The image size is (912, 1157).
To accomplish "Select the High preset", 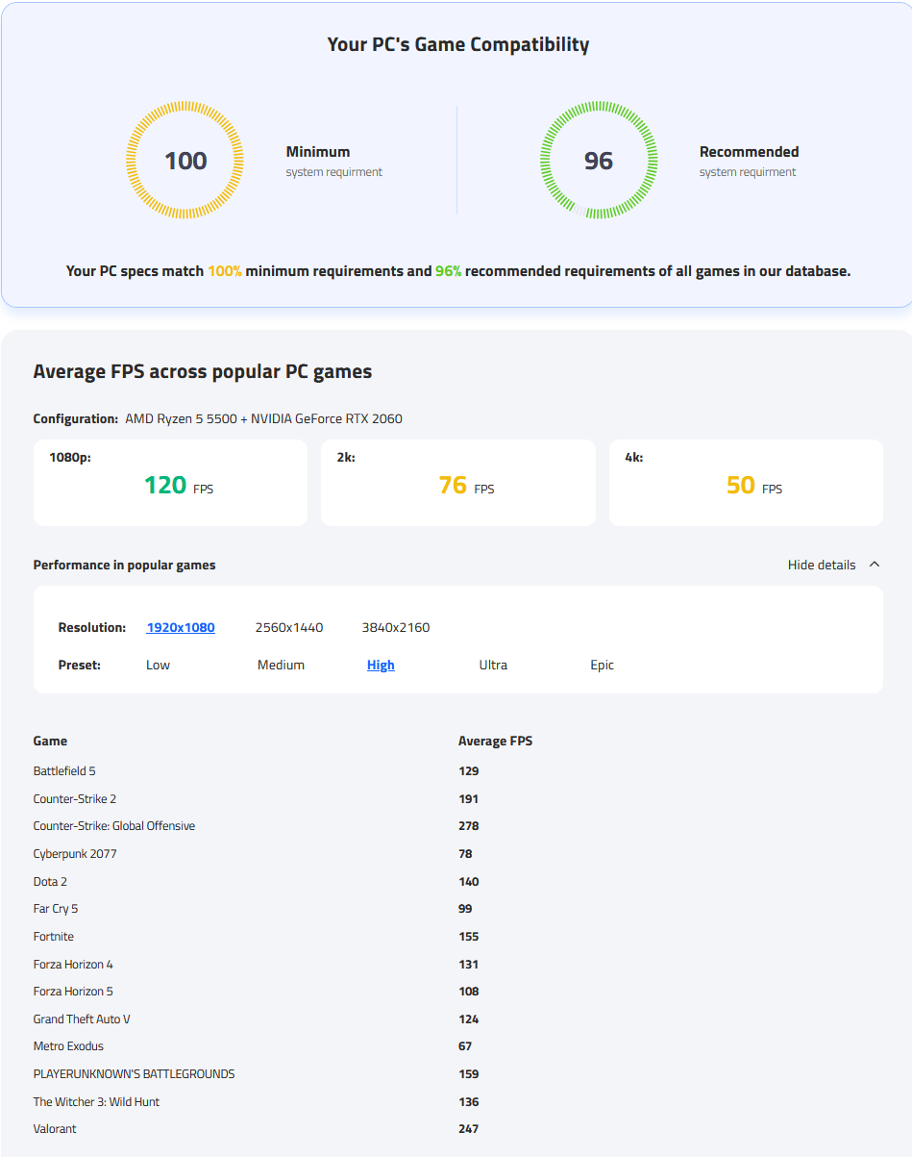I will 381,665.
